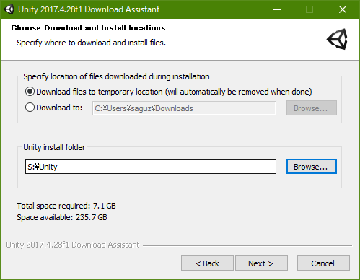
Task: Click the C:\Users\saguz\Downloads path field
Action: (x=184, y=108)
